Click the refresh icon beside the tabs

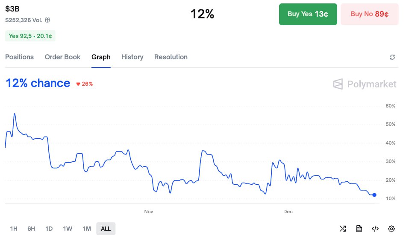(392, 57)
